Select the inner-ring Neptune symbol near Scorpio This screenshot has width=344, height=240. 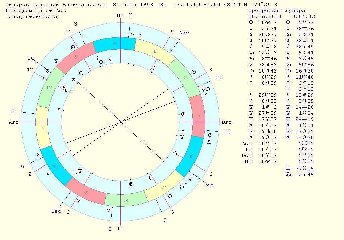point(66,153)
